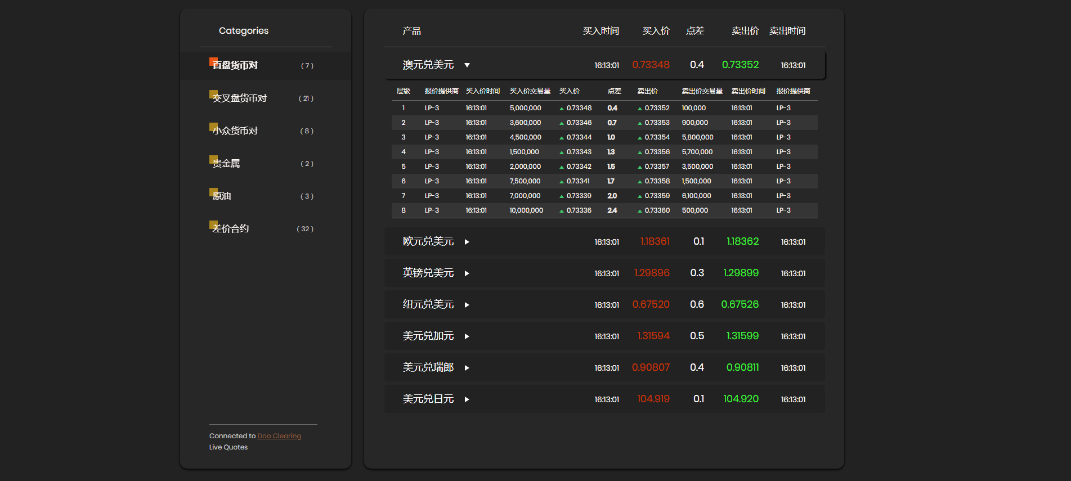Click the 买入价 main column header

click(656, 31)
